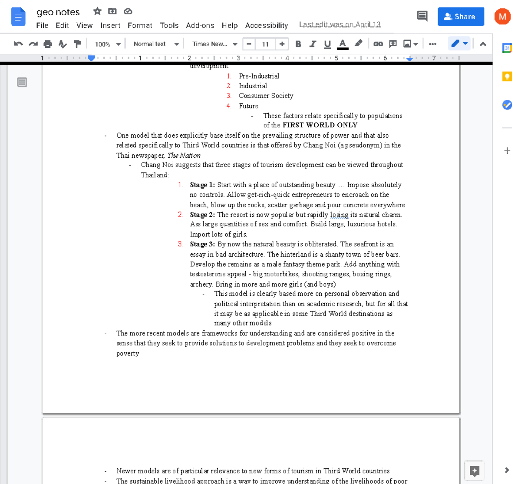Open the Insert menu
Viewport: 521px width, 484px height.
point(110,25)
